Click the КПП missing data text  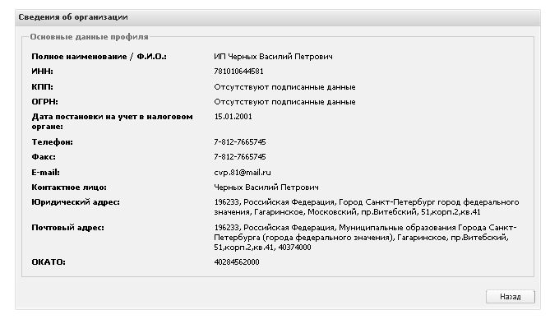[284, 86]
